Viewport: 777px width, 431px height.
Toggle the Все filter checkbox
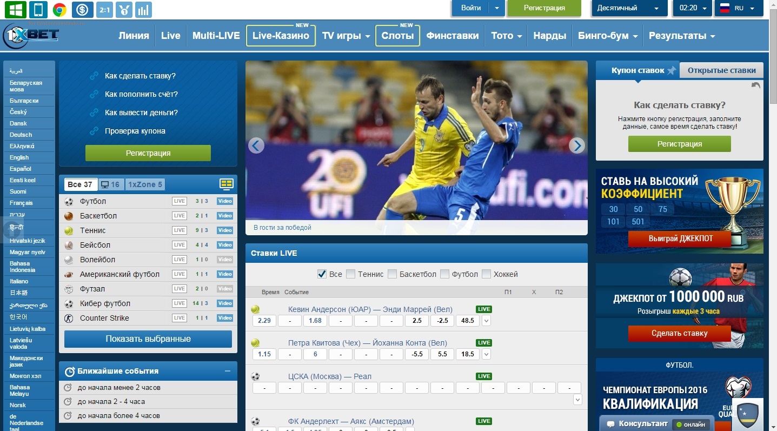click(322, 274)
